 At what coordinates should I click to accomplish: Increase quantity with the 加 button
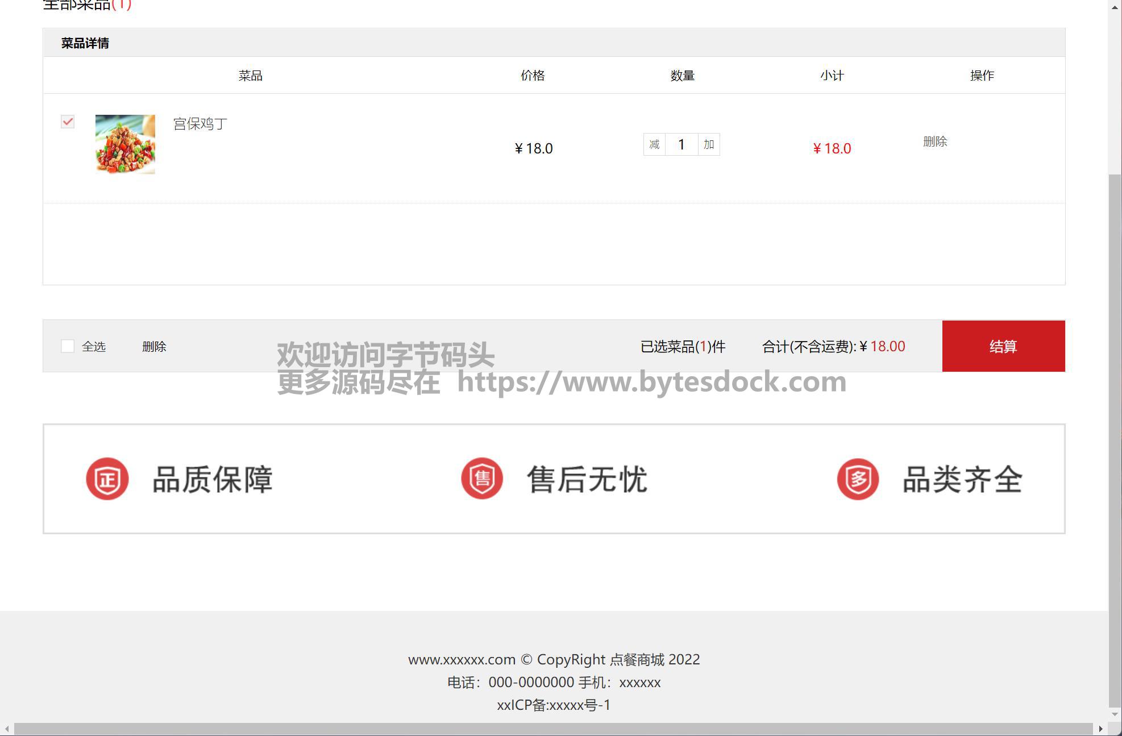click(x=709, y=144)
